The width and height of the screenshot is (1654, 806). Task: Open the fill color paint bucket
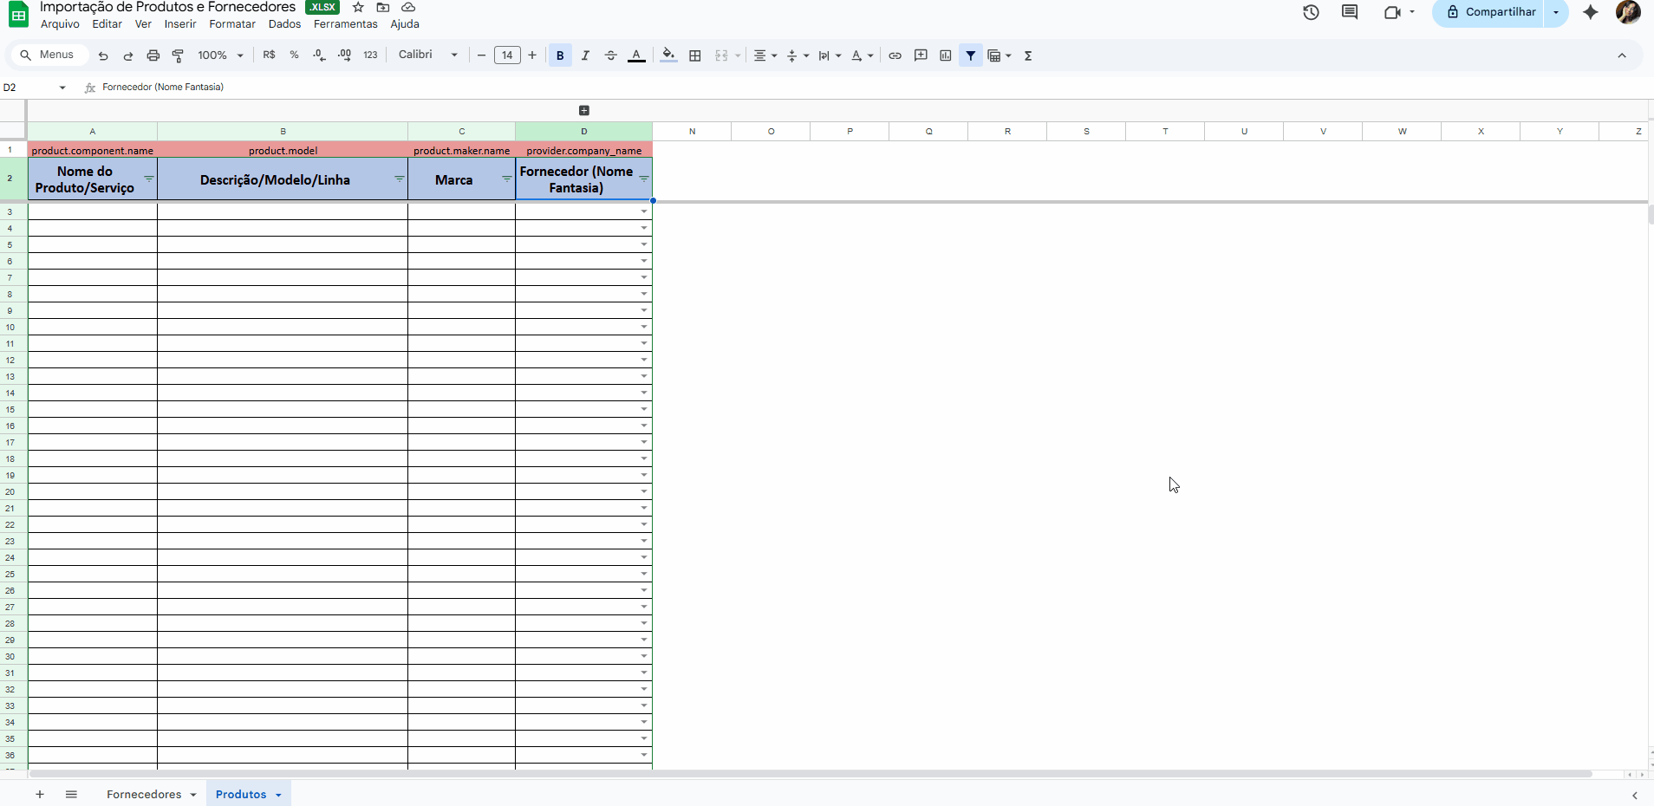pos(667,55)
